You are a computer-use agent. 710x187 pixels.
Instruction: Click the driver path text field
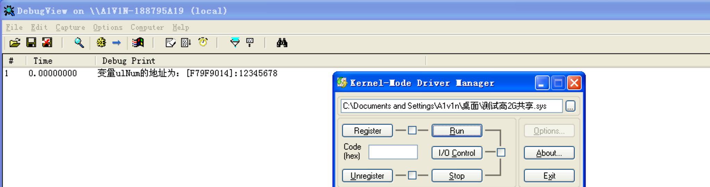coord(451,106)
